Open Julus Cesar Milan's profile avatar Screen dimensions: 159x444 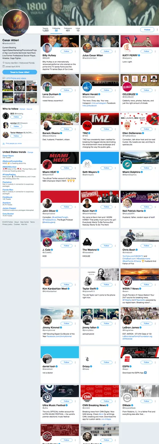[x=87, y=48]
